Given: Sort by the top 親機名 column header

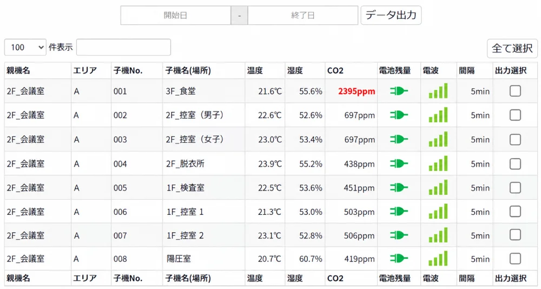Looking at the screenshot, I should (38, 70).
